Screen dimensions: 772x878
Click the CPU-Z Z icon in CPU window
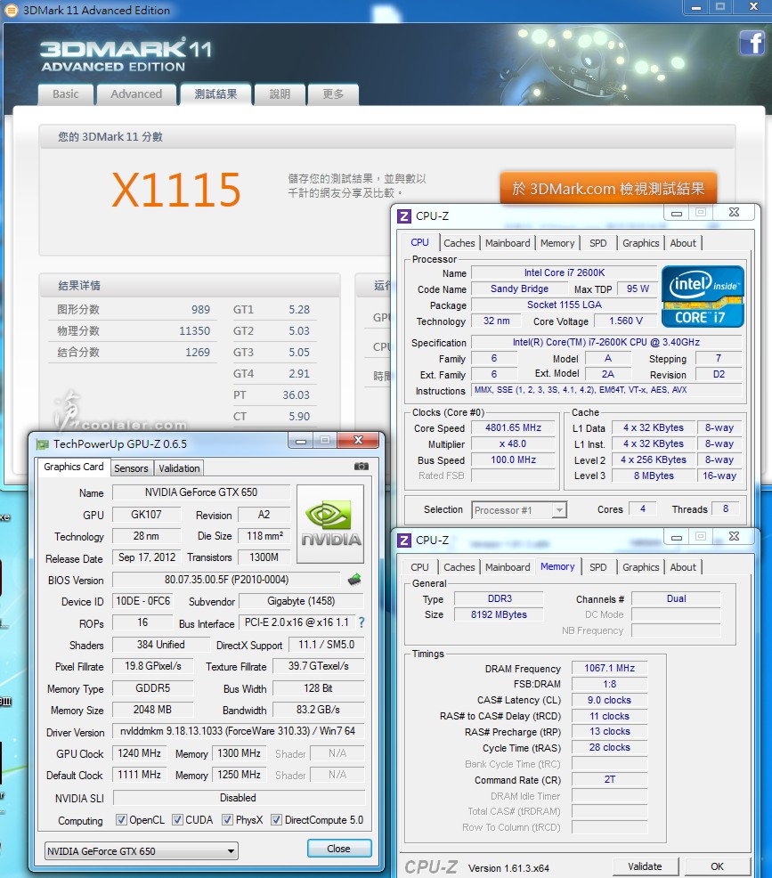[403, 215]
